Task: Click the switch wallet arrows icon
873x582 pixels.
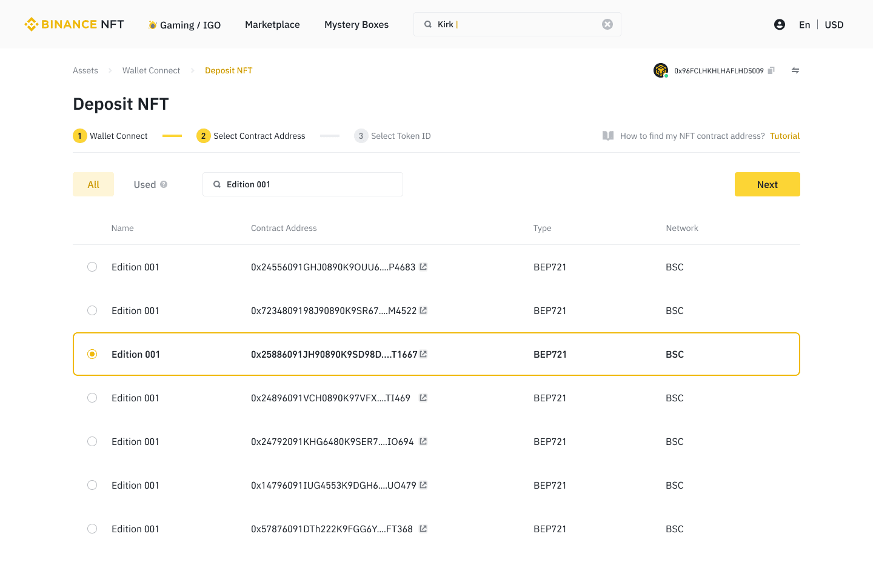Action: pos(795,70)
